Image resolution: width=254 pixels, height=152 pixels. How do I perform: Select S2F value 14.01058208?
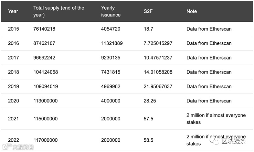click(x=158, y=72)
